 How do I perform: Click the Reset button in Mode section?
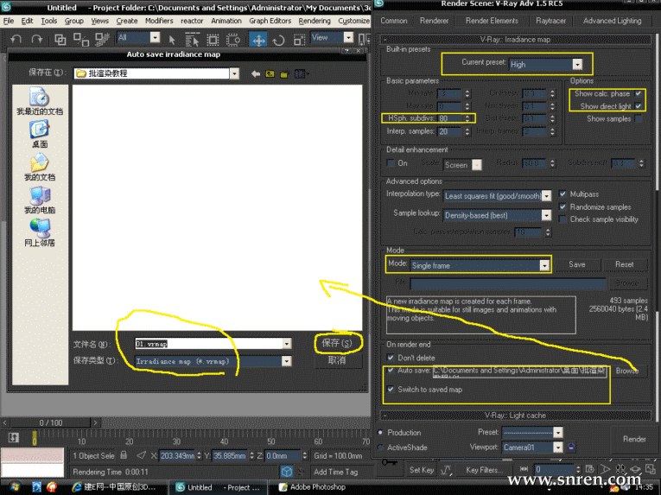(624, 264)
